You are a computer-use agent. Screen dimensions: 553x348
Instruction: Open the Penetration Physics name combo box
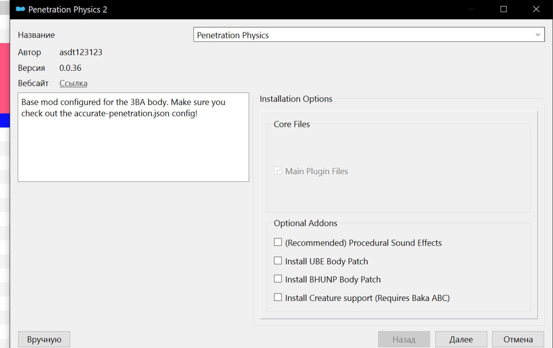[x=369, y=35]
